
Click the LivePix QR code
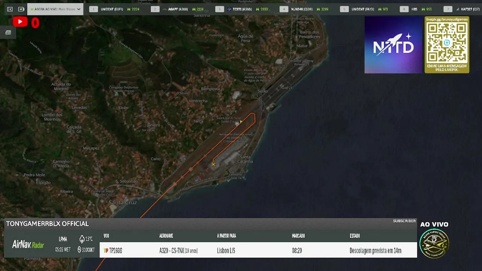pos(447,43)
